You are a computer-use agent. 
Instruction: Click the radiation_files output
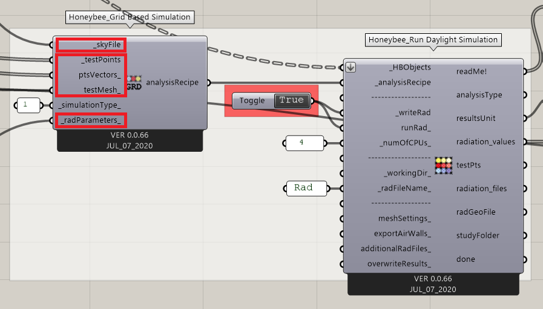481,189
